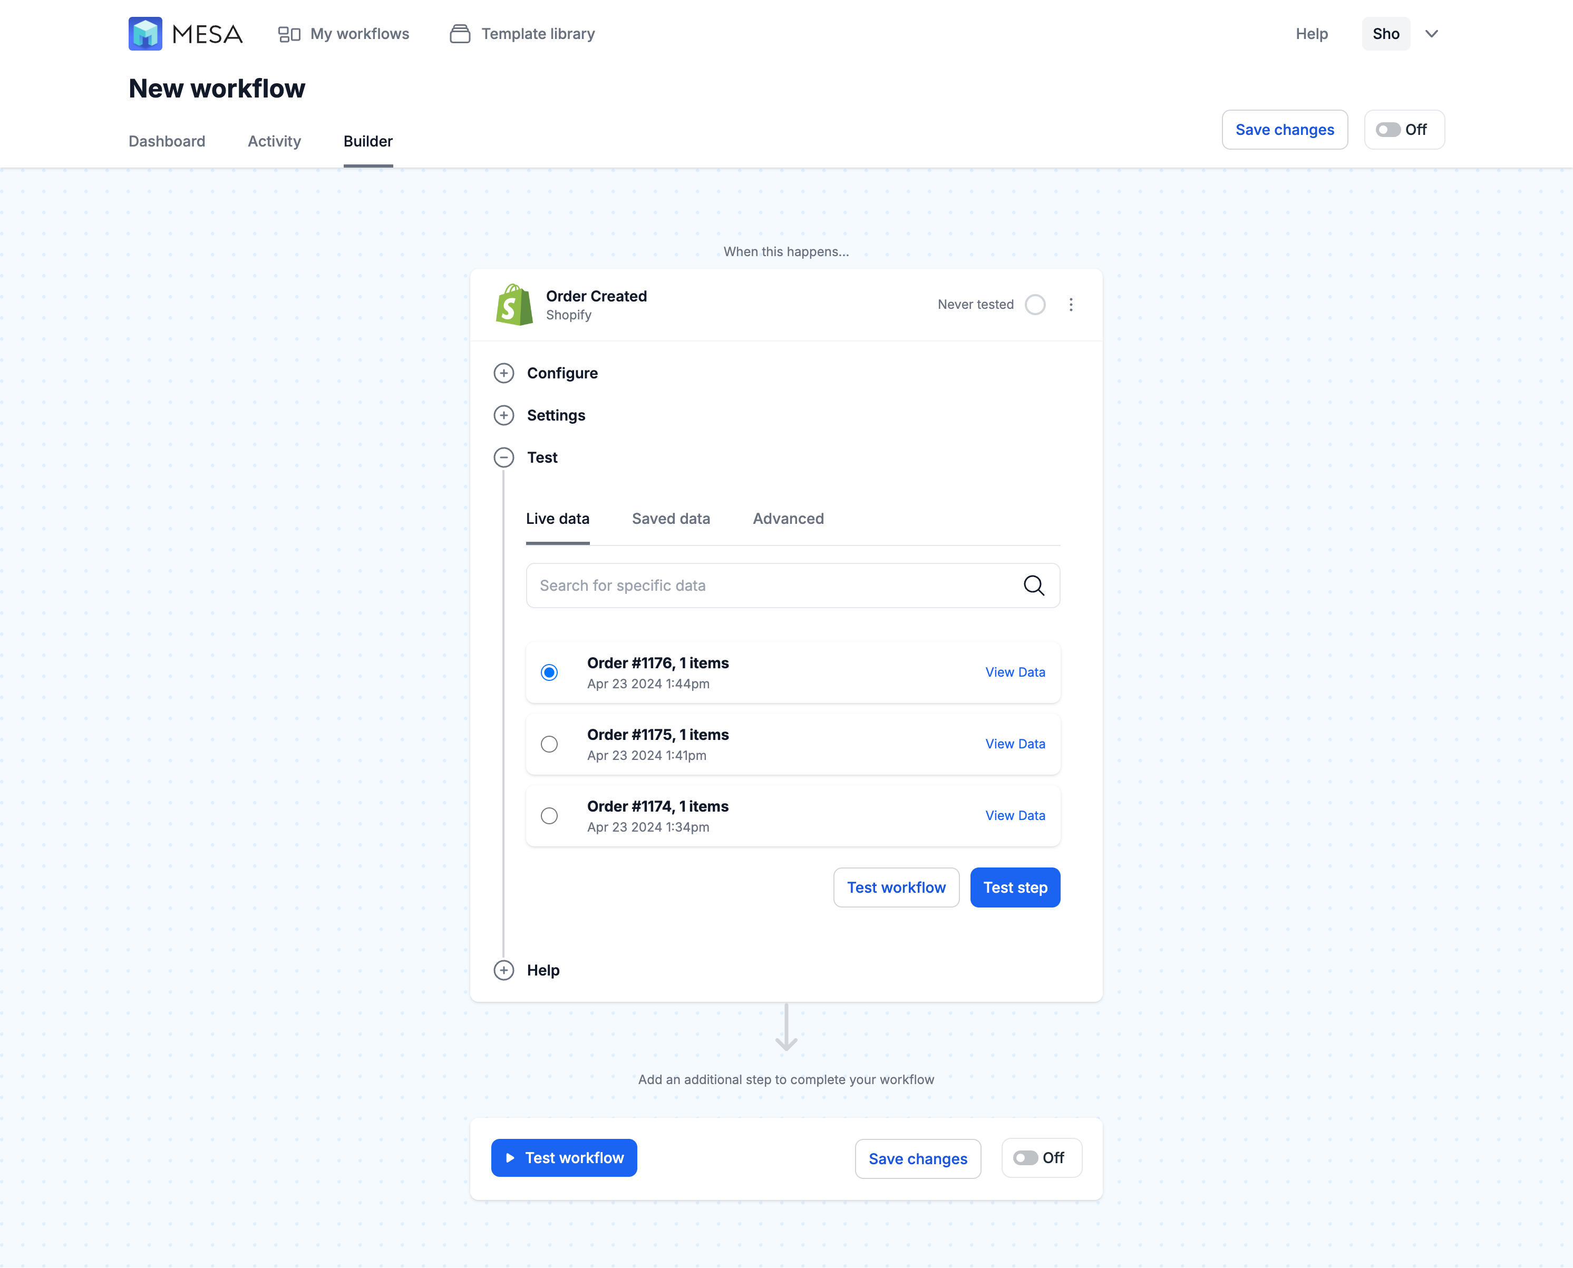The image size is (1573, 1268).
Task: Open the Advanced tab
Action: (788, 519)
